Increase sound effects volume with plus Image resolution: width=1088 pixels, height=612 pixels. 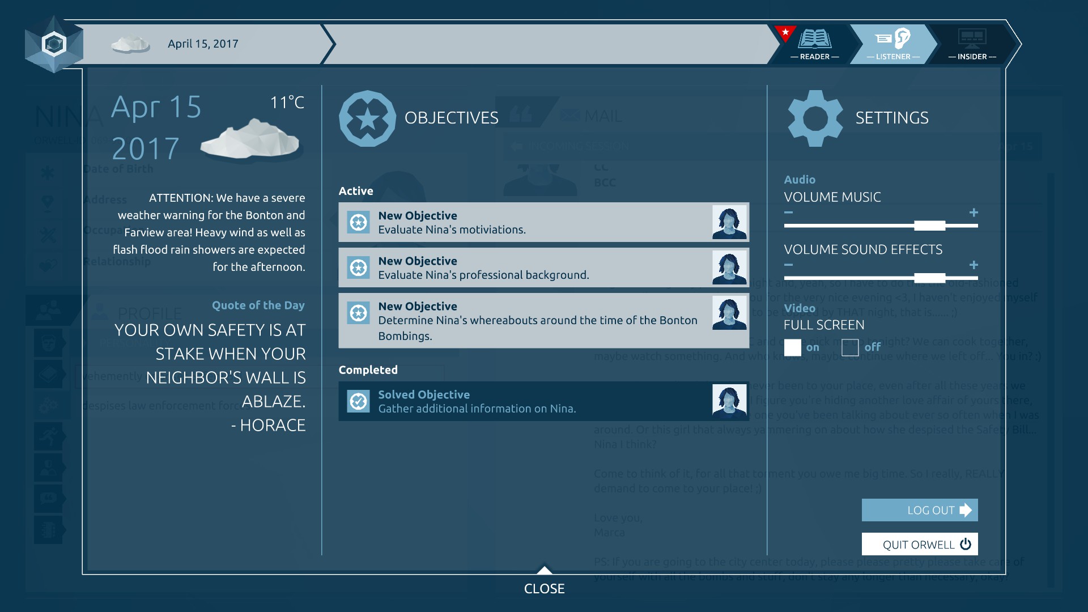tap(974, 265)
